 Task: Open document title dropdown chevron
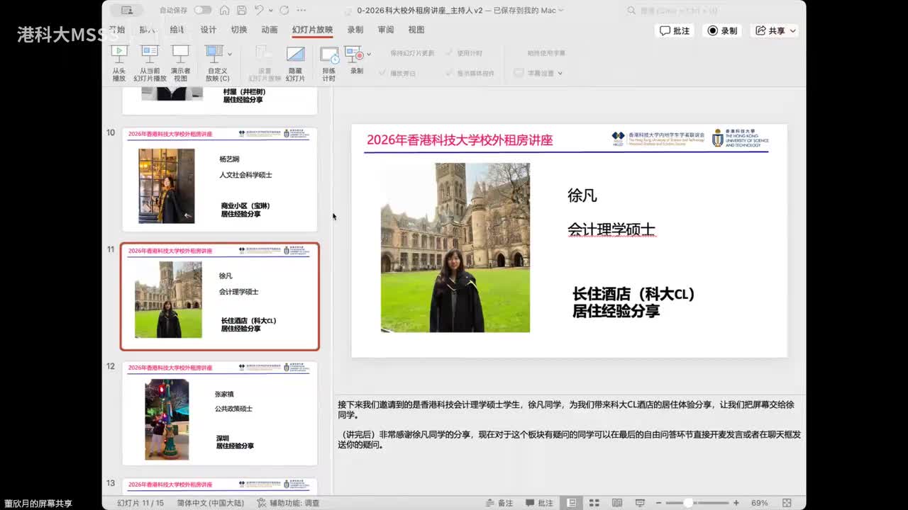coord(561,11)
